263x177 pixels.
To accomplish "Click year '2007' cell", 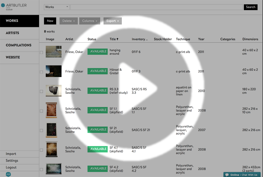I will (x=202, y=130).
